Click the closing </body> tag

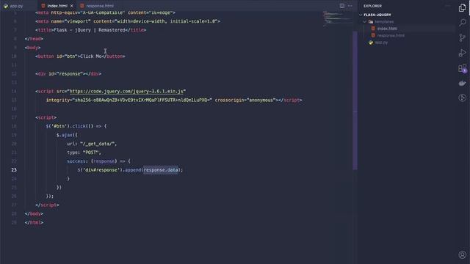tap(34, 213)
